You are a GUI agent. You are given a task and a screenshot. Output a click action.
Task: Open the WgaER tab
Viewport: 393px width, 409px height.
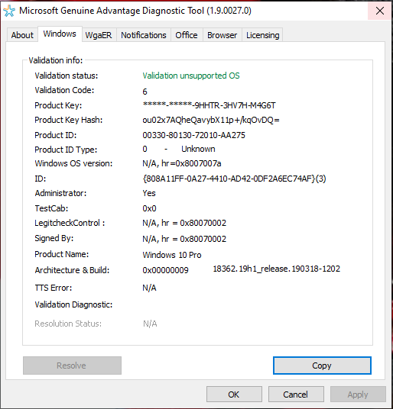click(x=99, y=35)
